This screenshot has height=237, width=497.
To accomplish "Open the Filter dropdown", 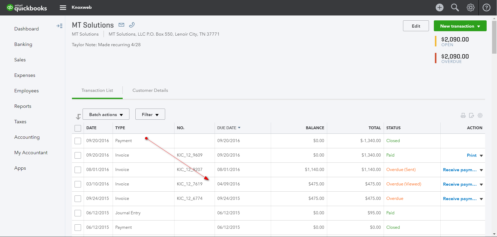I will click(x=150, y=114).
